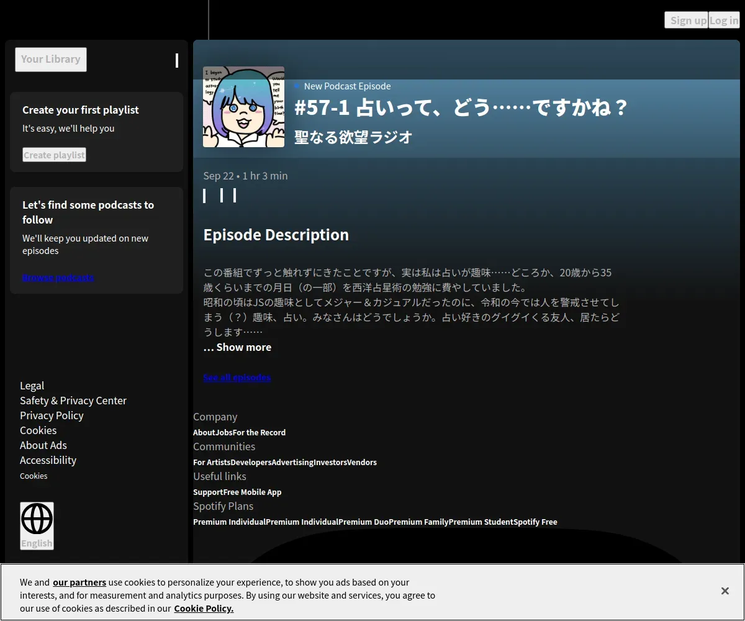Open the Spotify Free plan link

(x=535, y=522)
